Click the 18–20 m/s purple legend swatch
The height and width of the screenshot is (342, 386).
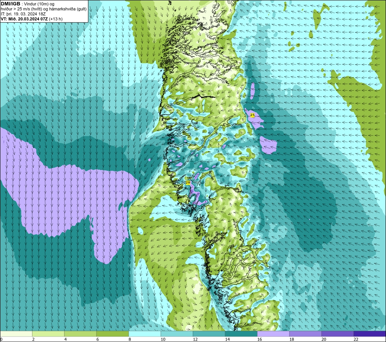(x=305, y=334)
